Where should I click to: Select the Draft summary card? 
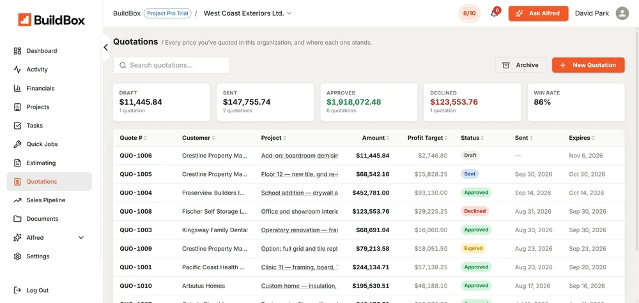tap(162, 102)
